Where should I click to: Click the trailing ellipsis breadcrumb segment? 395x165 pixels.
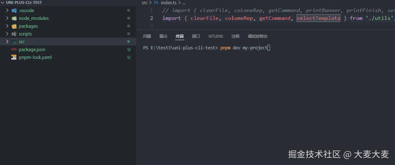coord(184,3)
